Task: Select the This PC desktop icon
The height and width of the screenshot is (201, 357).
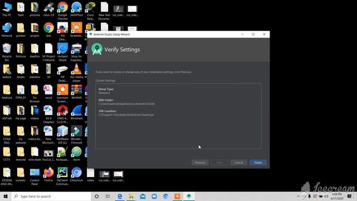Action: [x=7, y=9]
